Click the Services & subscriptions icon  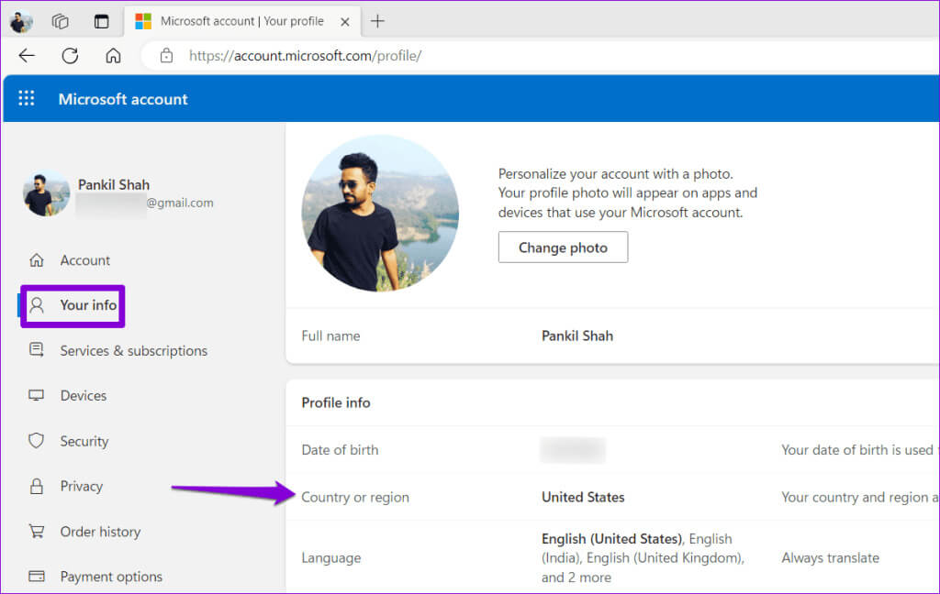37,349
